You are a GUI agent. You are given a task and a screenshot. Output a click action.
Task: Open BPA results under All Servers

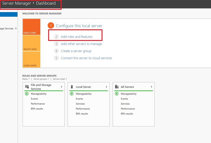tap(127, 114)
